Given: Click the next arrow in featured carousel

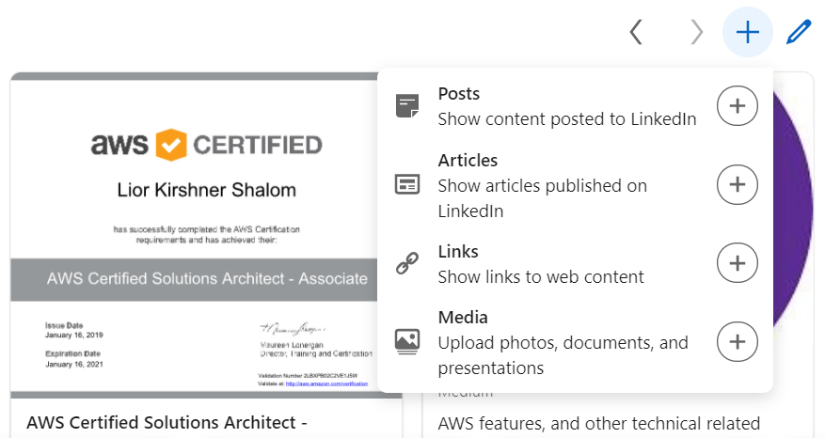Looking at the screenshot, I should [696, 33].
